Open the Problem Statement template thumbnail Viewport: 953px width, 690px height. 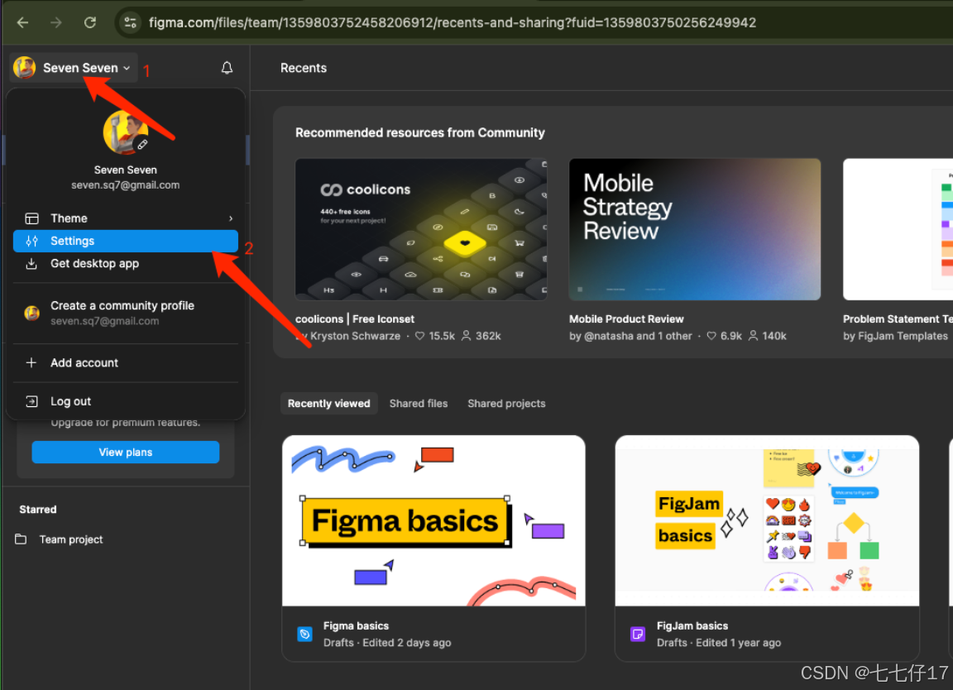(x=898, y=229)
